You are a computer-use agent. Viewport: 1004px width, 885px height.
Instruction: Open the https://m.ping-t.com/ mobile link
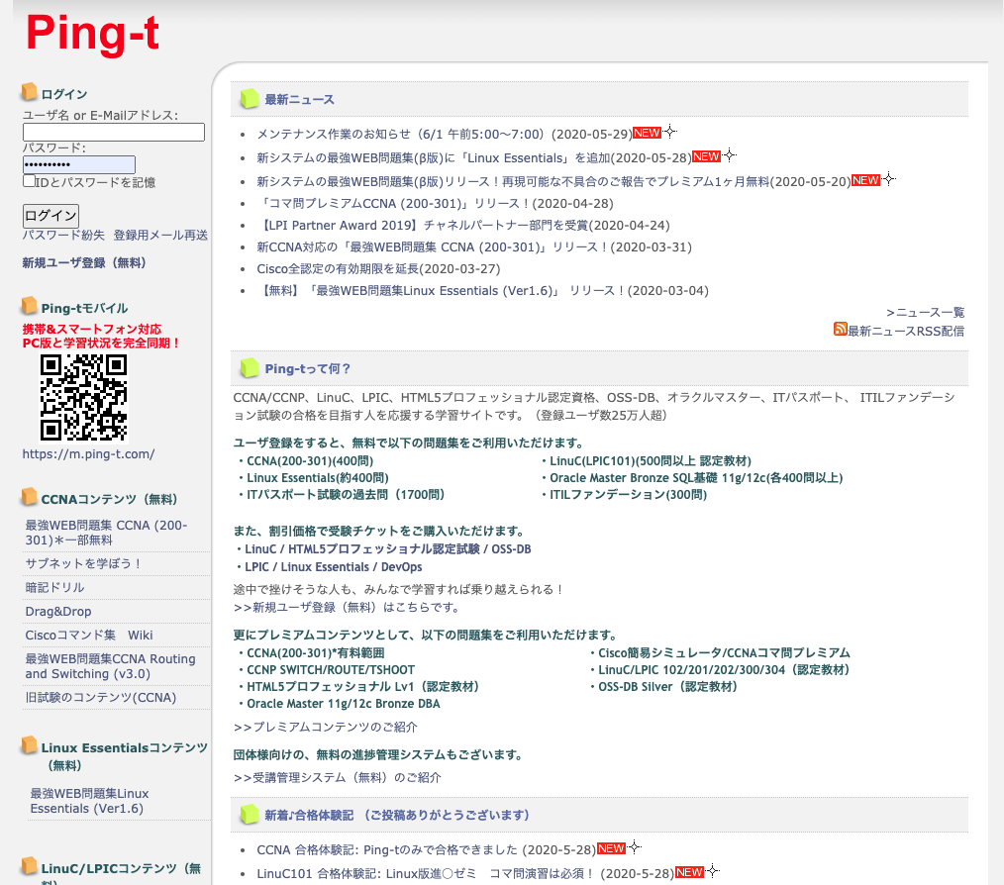pos(88,454)
